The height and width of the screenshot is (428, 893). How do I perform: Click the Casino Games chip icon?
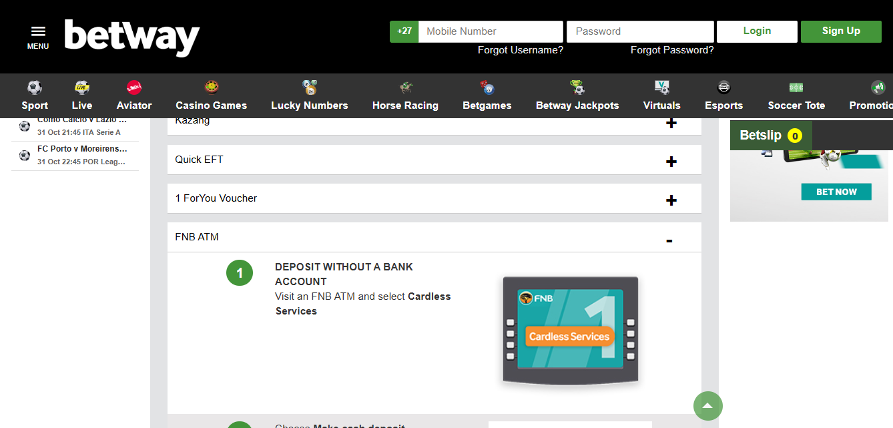(211, 87)
